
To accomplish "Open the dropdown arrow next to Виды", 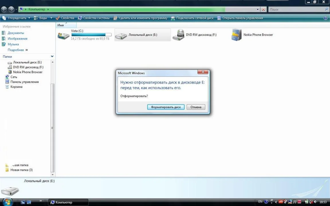I will 51,18.
